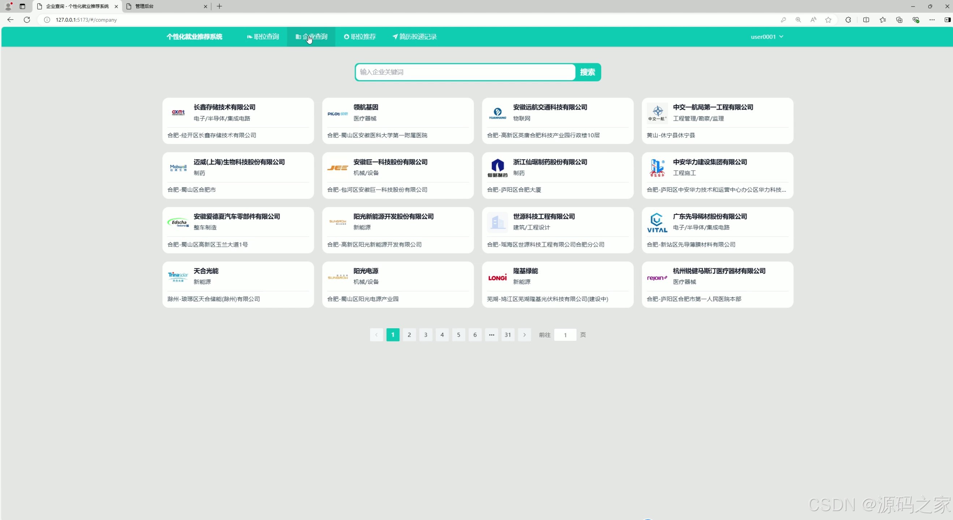Click address 合肥-蜀山区合肥市

point(192,190)
